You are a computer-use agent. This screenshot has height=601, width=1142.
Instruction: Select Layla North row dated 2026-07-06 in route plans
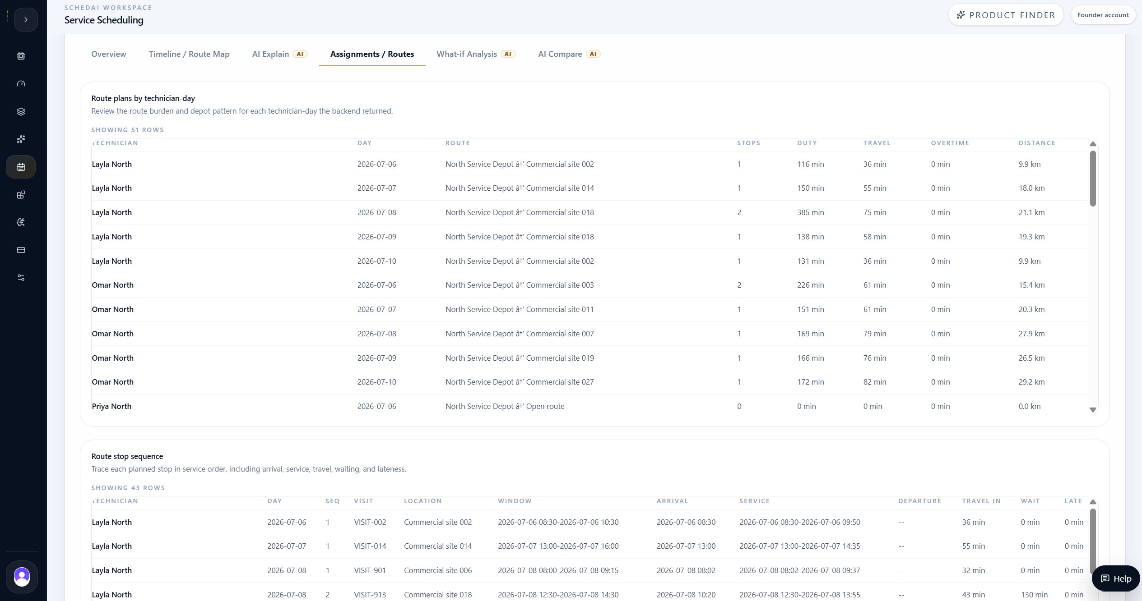(x=590, y=164)
